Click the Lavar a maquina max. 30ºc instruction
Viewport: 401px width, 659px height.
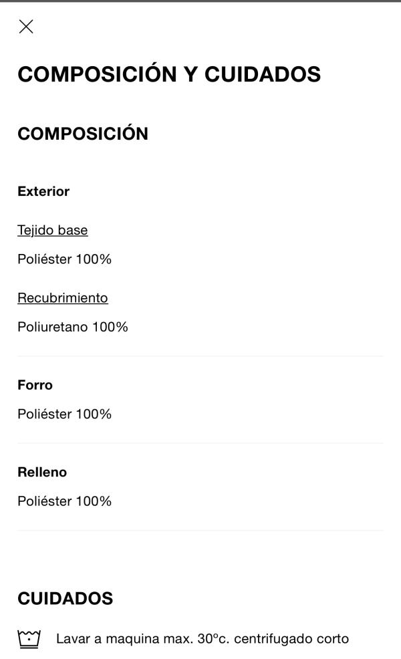142,639
